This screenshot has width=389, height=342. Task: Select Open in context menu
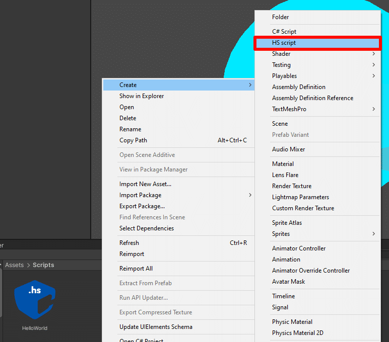[x=178, y=107]
